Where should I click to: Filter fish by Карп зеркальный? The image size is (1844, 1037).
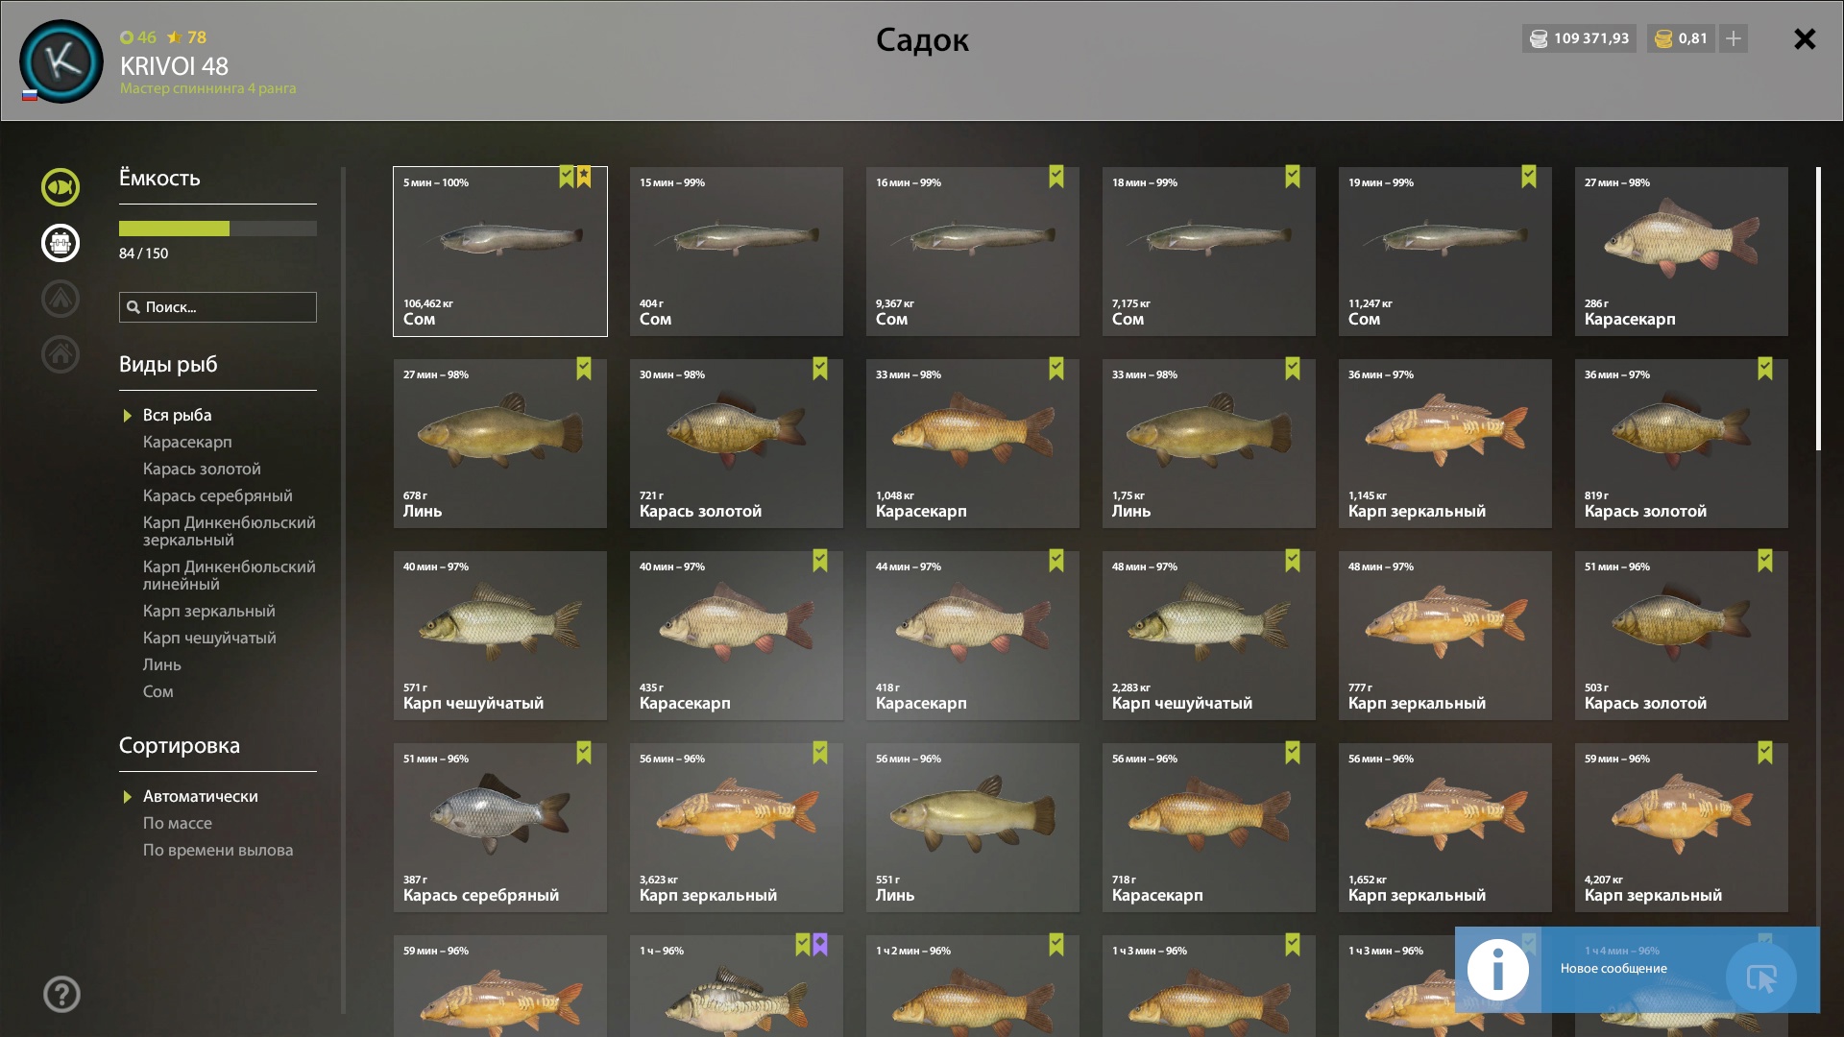click(x=209, y=611)
